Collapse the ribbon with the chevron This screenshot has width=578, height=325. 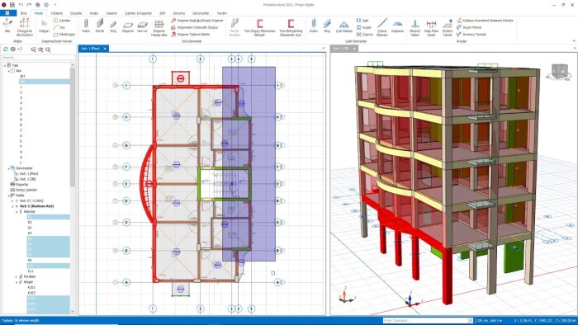(x=574, y=41)
